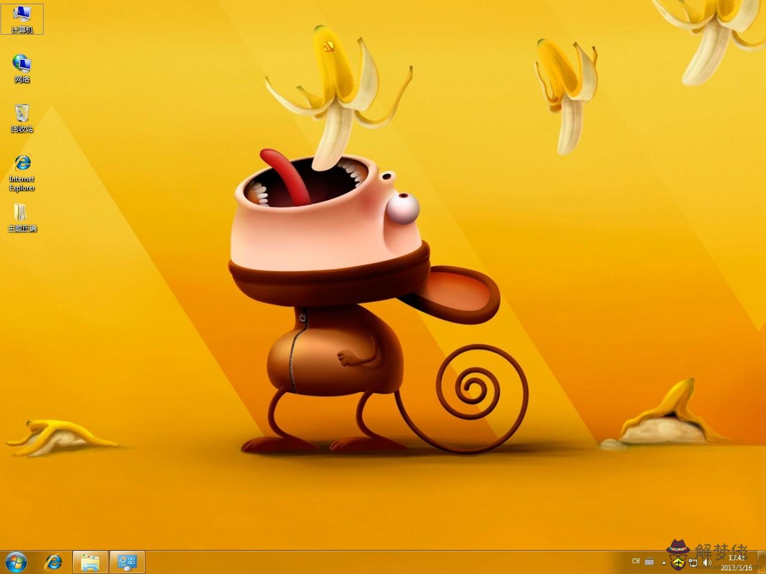
Task: Launch Internet Explorer from the taskbar
Action: pos(54,562)
